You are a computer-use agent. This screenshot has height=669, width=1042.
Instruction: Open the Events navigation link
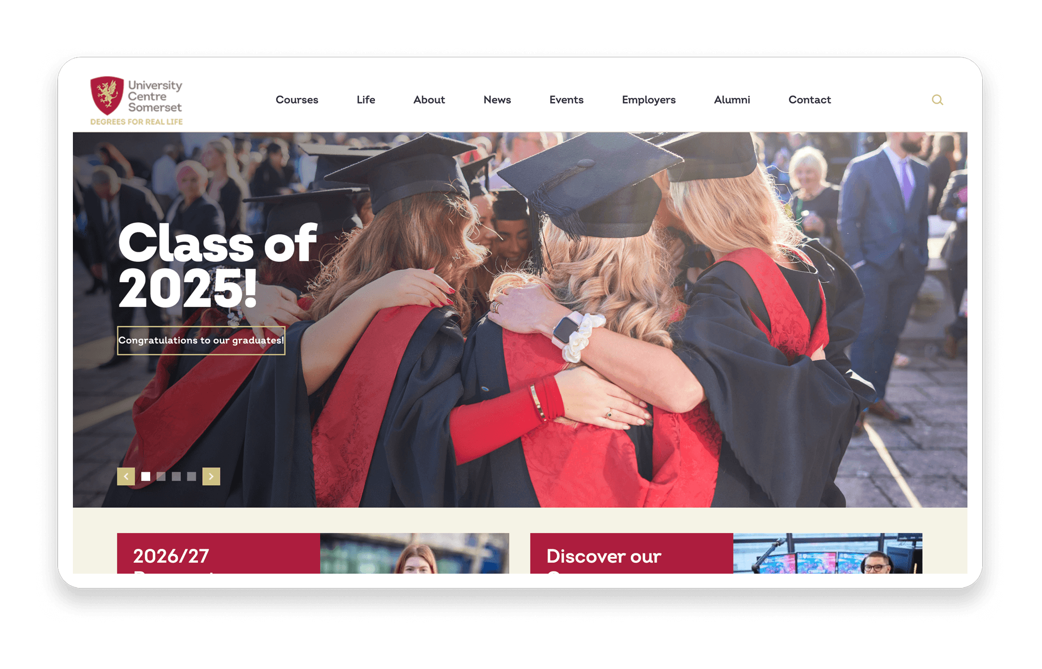point(566,100)
